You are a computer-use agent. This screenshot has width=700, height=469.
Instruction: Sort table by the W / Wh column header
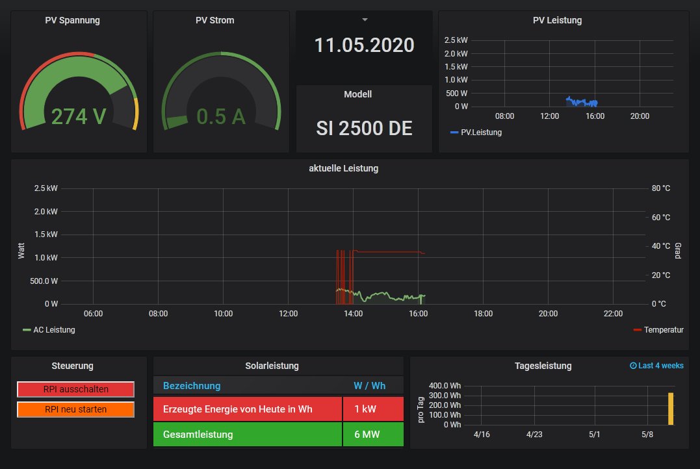coord(369,386)
